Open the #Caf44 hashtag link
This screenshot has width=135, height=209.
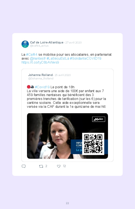click(32, 54)
